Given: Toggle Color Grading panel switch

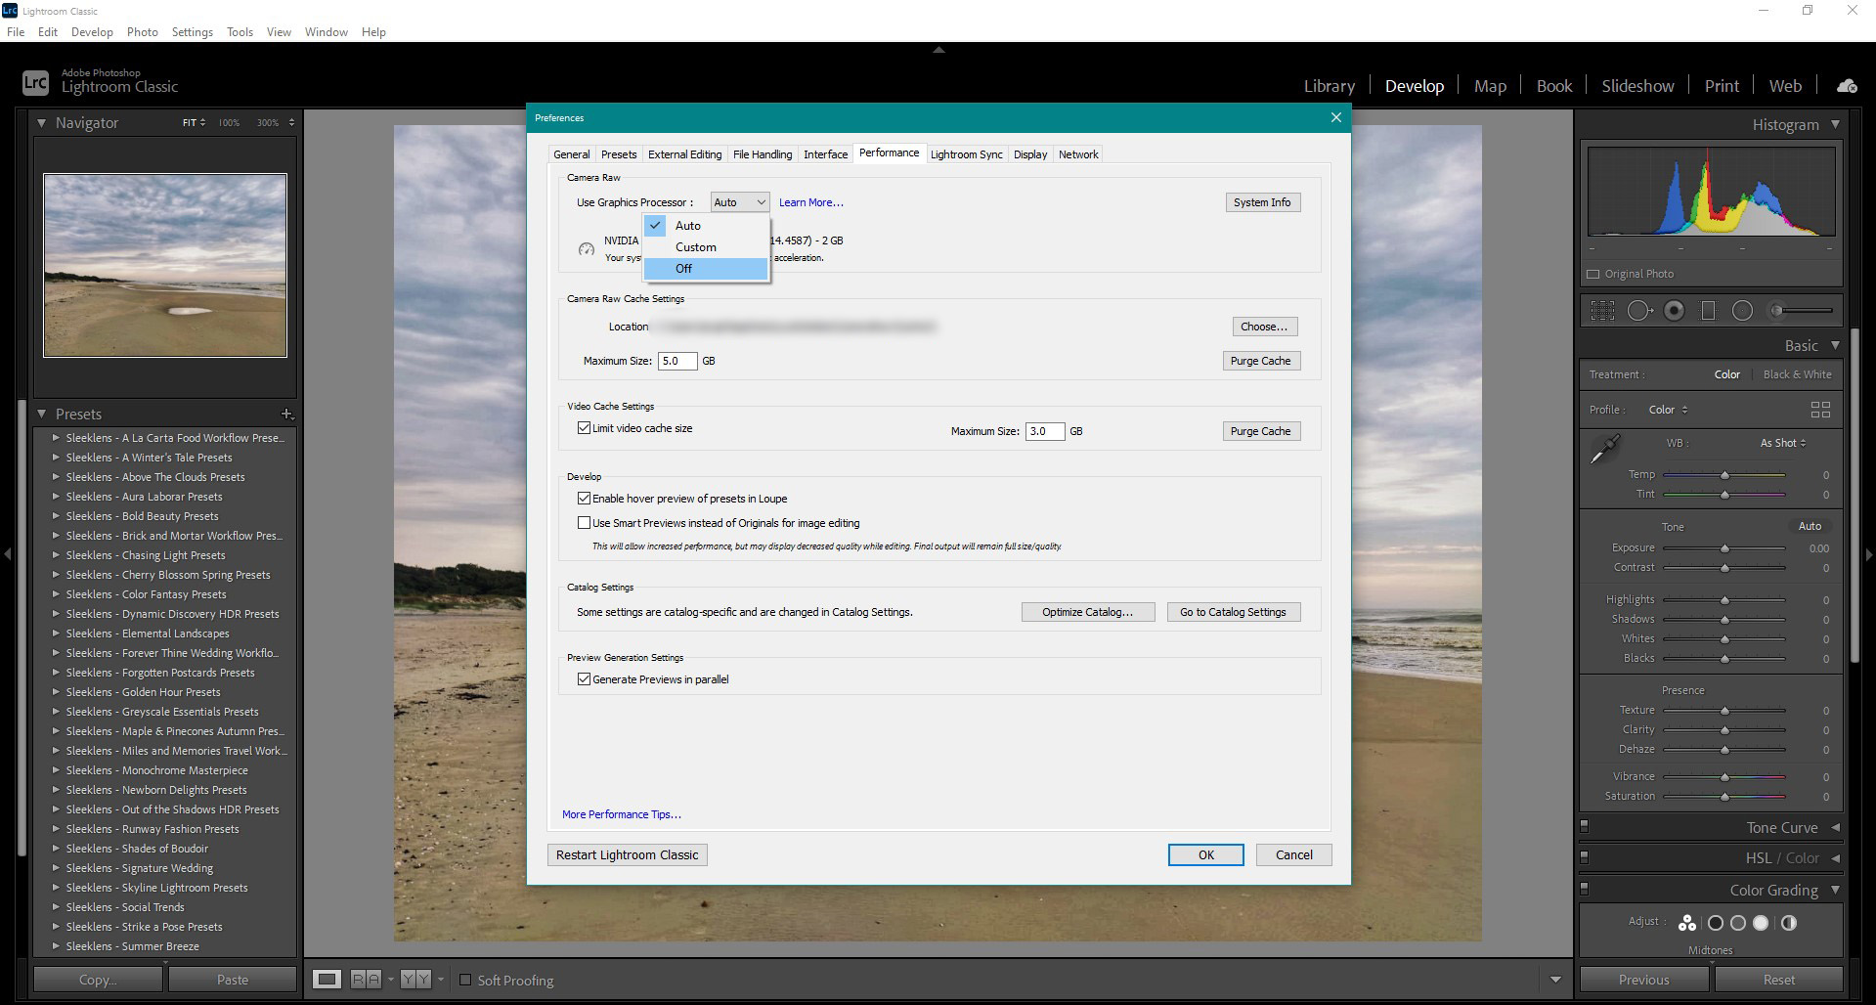Looking at the screenshot, I should pyautogui.click(x=1585, y=889).
